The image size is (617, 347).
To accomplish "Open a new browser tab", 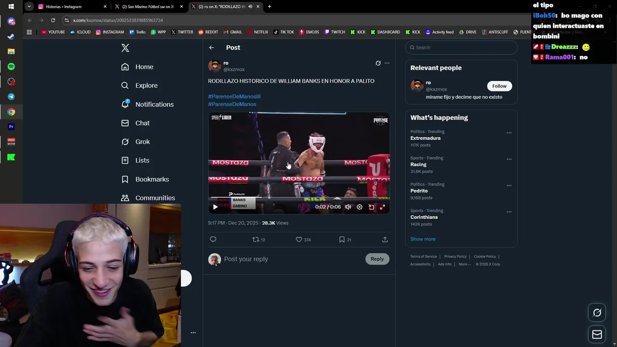I will tap(269, 7).
